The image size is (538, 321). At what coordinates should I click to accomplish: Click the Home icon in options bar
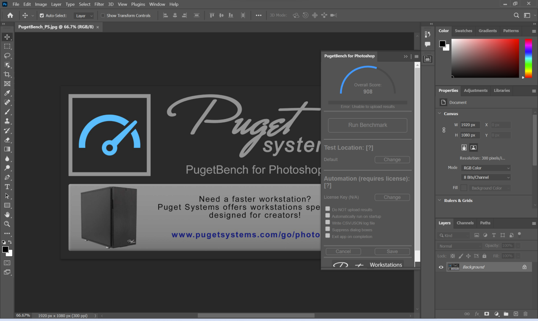pos(10,15)
